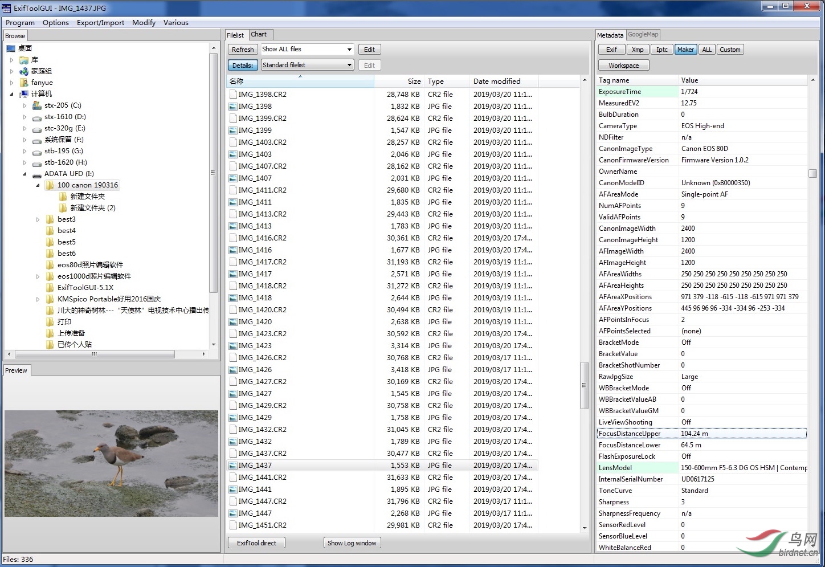Toggle the Maker metadata view button
Screen dimensions: 825x567
tap(685, 50)
